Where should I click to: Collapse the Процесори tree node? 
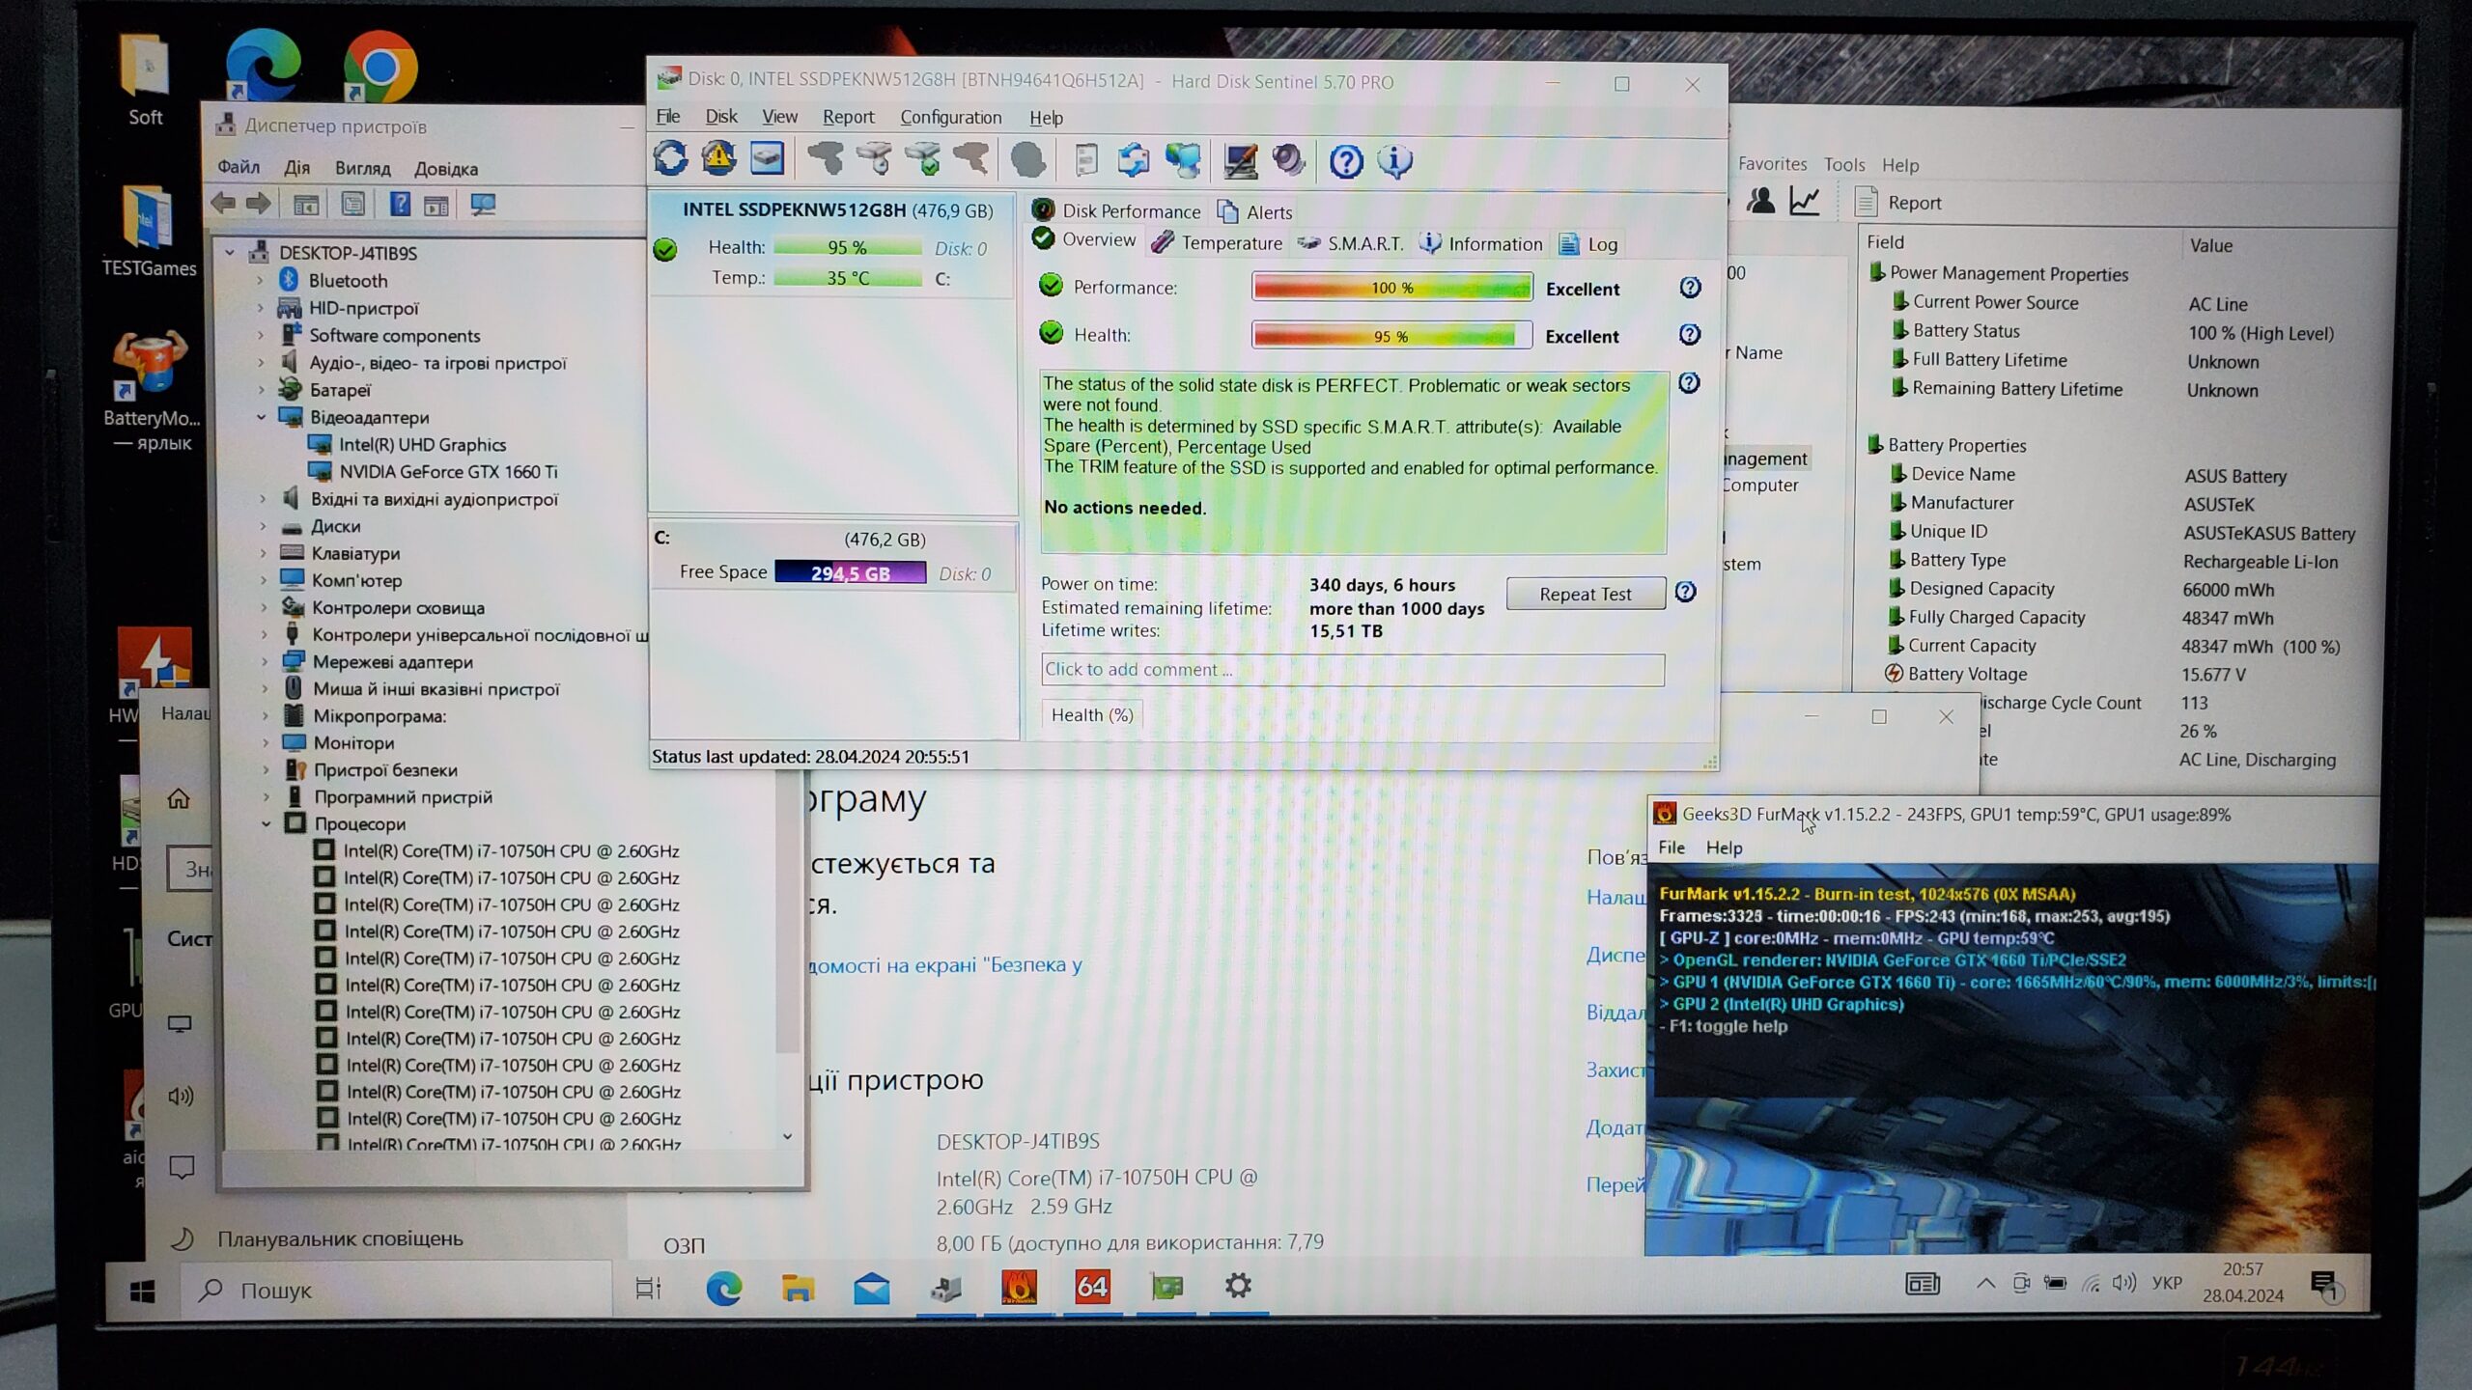click(266, 824)
